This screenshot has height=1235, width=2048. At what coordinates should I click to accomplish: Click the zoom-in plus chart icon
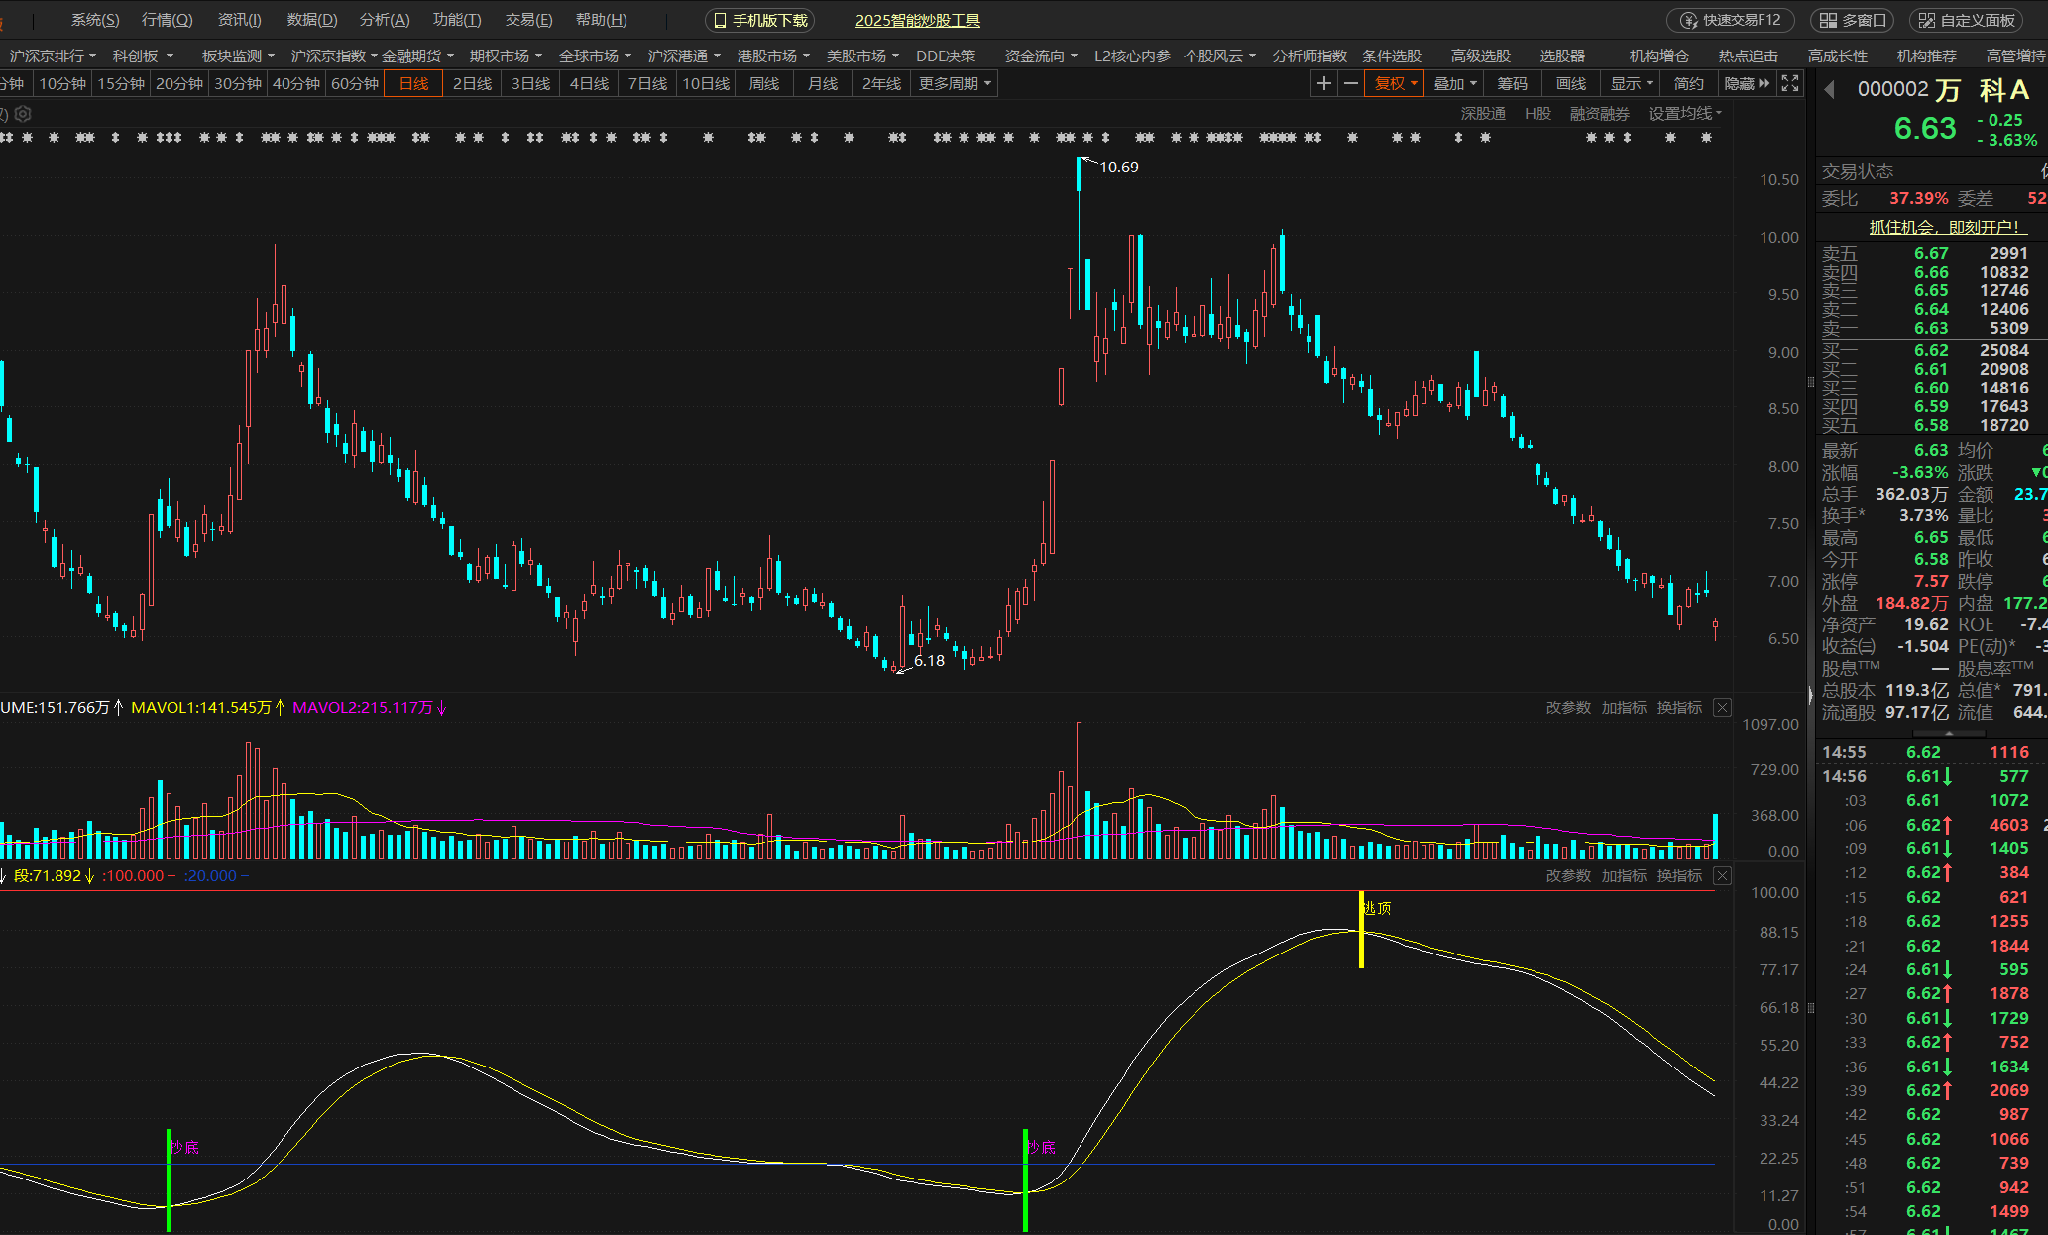pyautogui.click(x=1323, y=84)
